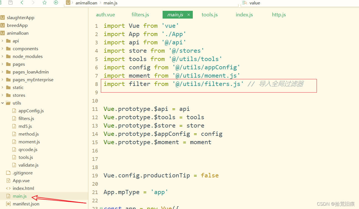Click the file icon beside md5.js
Screen dimensions: 359x209
pos(14,126)
